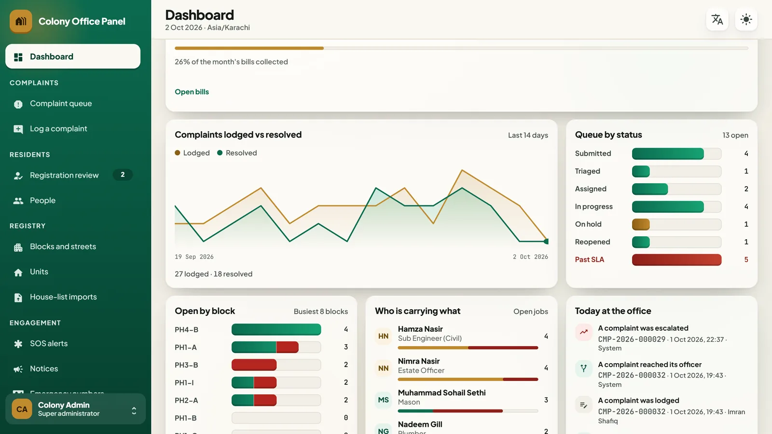
Task: Click the escalated complaint trend icon
Action: pyautogui.click(x=584, y=332)
